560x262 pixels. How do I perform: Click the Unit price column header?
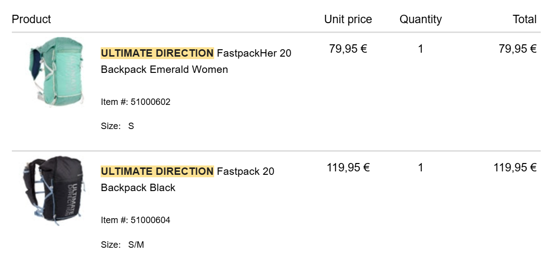[348, 20]
